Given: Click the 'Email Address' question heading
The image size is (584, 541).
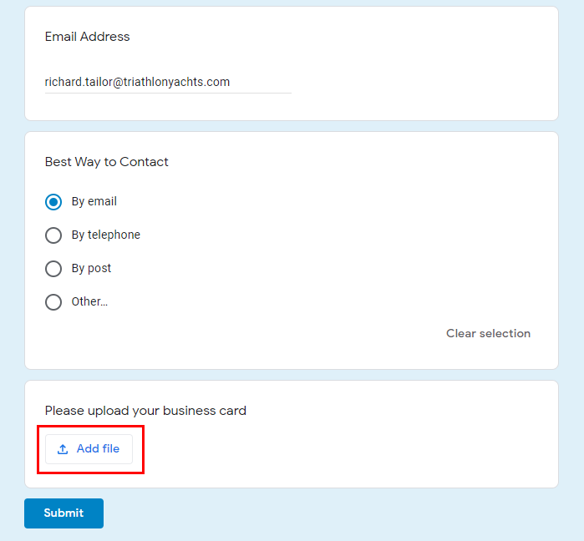Looking at the screenshot, I should pyautogui.click(x=87, y=37).
